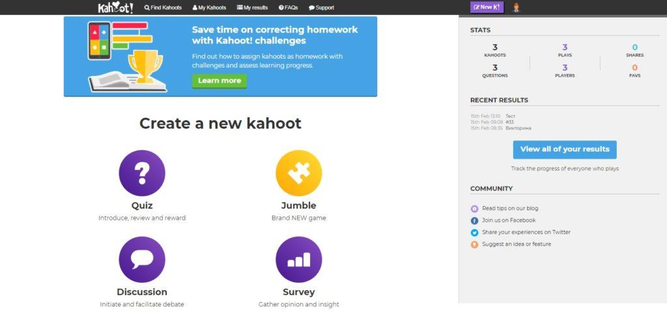Click Suggest an idea or feature link

click(517, 244)
